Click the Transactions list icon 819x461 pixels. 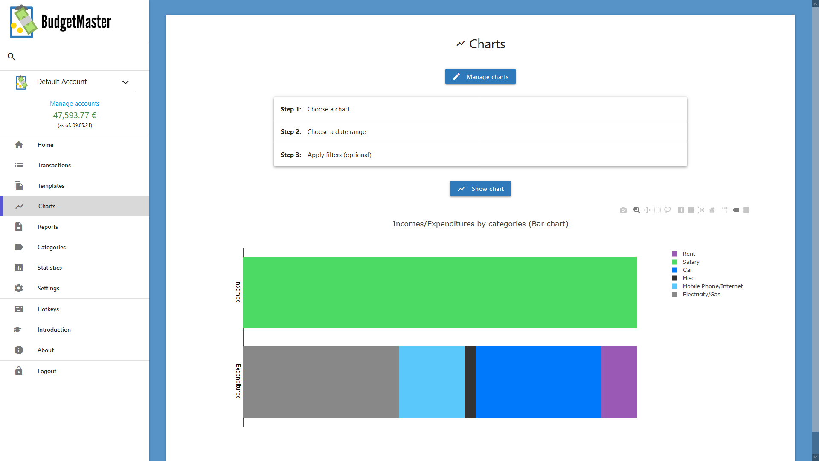(x=19, y=165)
